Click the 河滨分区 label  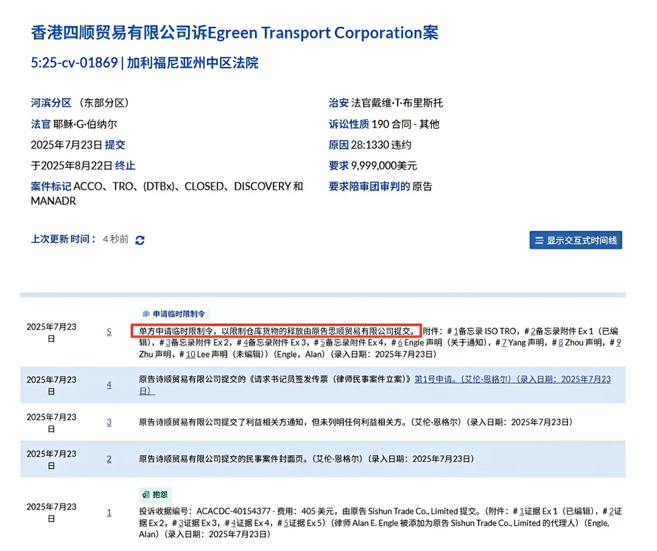click(51, 103)
